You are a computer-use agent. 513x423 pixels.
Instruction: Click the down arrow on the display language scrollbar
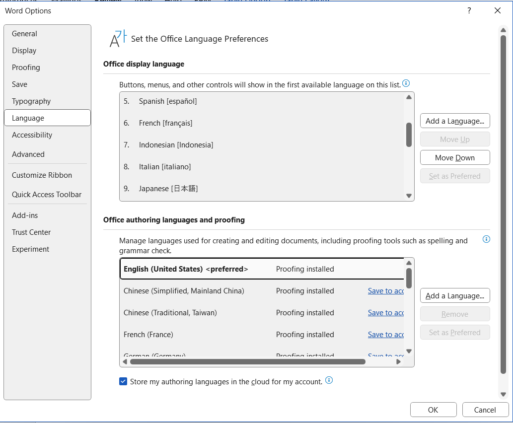click(408, 196)
